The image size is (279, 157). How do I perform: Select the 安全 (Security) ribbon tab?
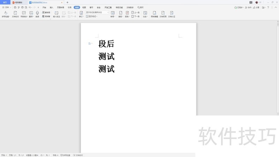pos(99,7)
